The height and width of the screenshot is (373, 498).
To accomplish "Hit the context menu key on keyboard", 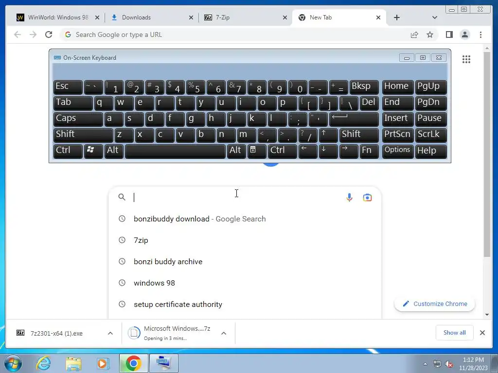I will [x=256, y=152].
